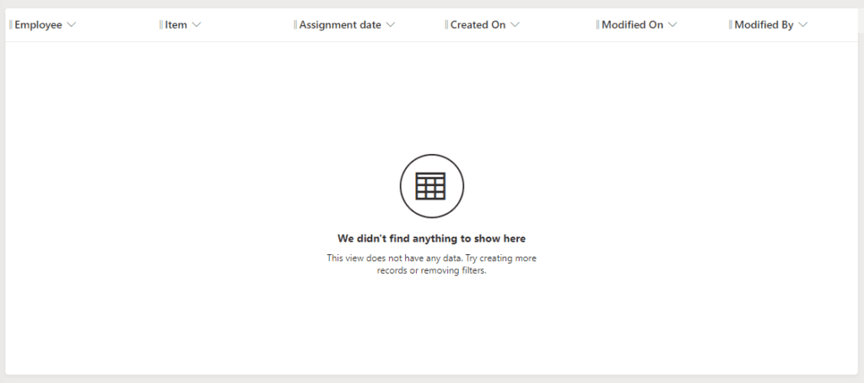The height and width of the screenshot is (383, 864).
Task: Click the empty table grid icon
Action: click(431, 186)
